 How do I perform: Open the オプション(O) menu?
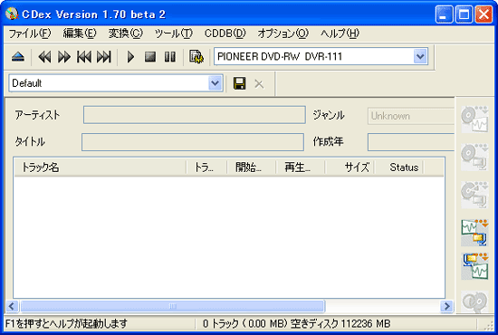[283, 33]
